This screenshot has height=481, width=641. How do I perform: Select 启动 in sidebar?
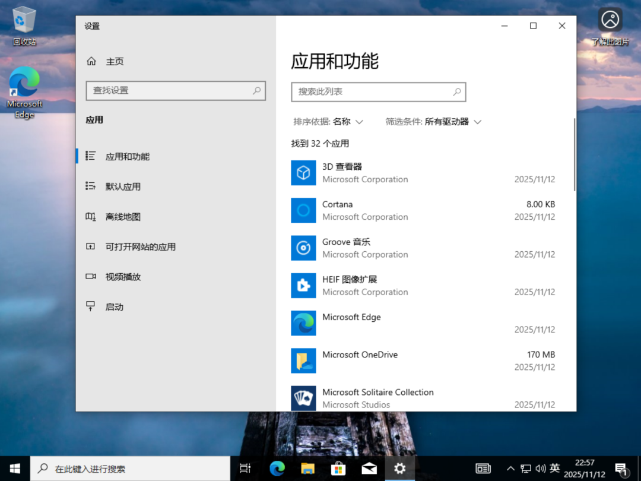click(x=176, y=307)
